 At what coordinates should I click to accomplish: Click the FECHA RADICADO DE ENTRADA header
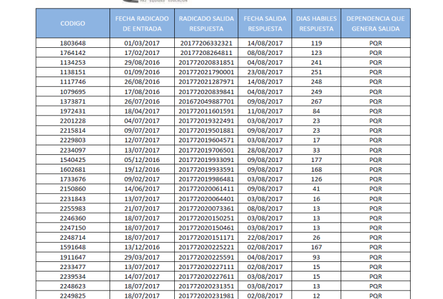coord(142,23)
